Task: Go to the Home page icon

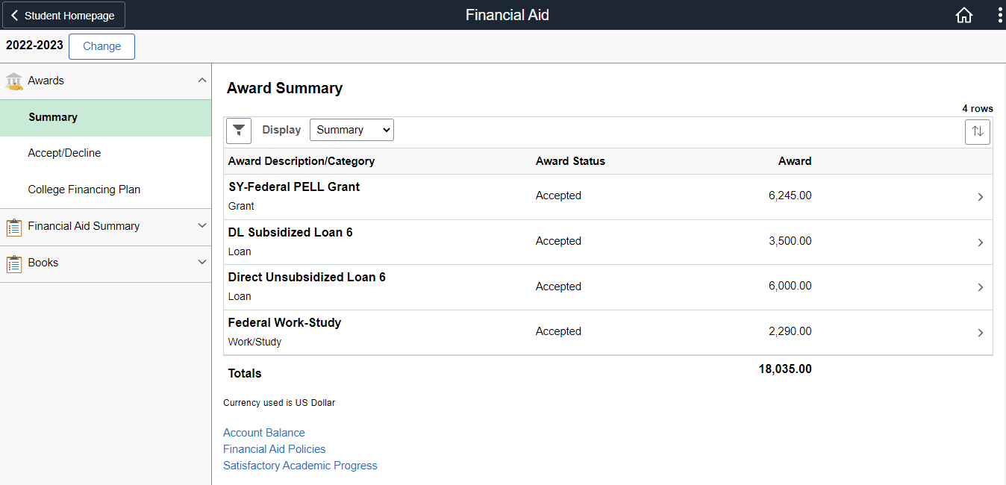Action: (964, 15)
